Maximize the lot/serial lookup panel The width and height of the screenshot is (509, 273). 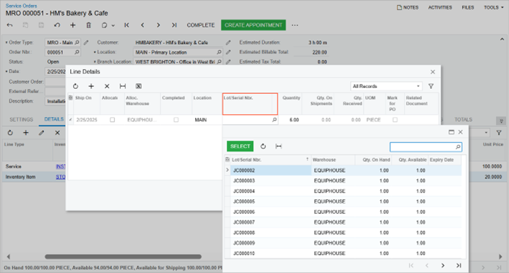[x=451, y=132]
